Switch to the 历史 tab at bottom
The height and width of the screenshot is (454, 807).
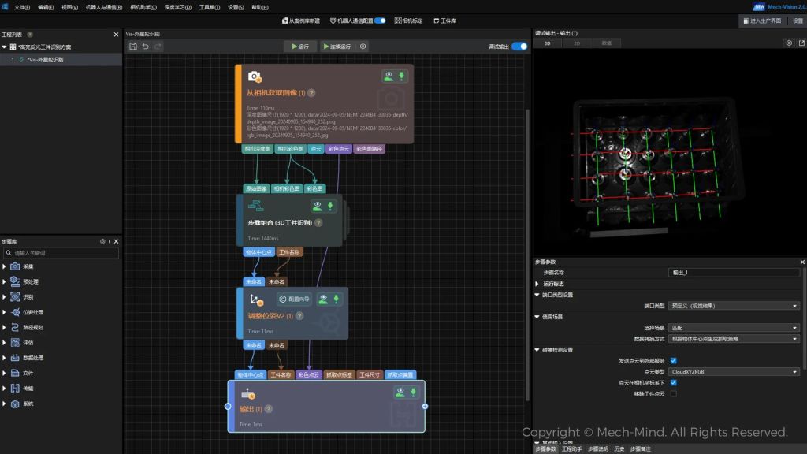click(619, 448)
